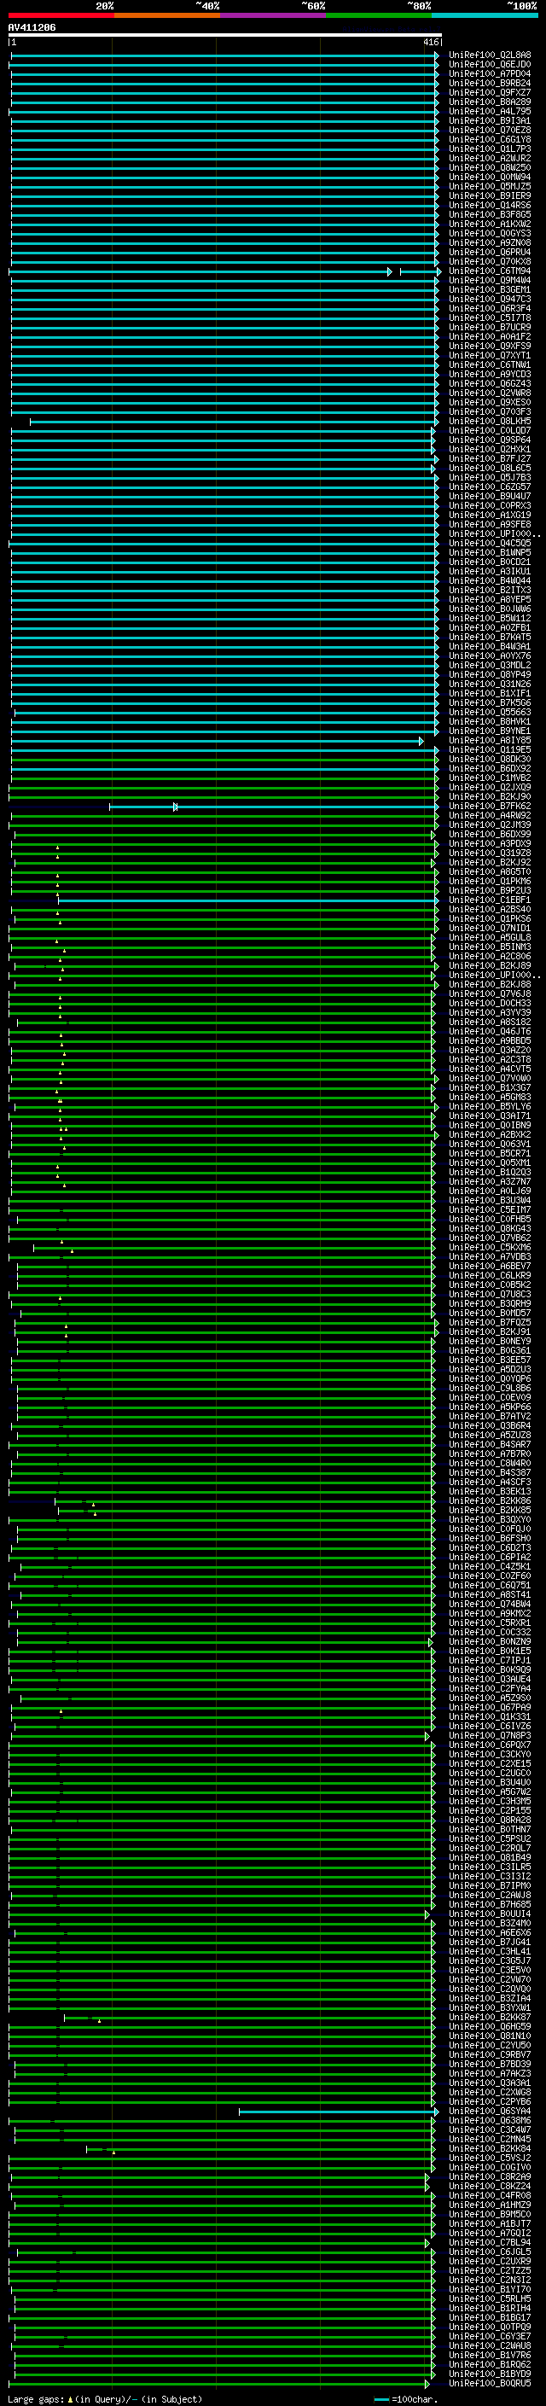Screen dimensions: 546x2406
Task: Select hit label UniRef100_A7VDB3
Action: (489, 1257)
